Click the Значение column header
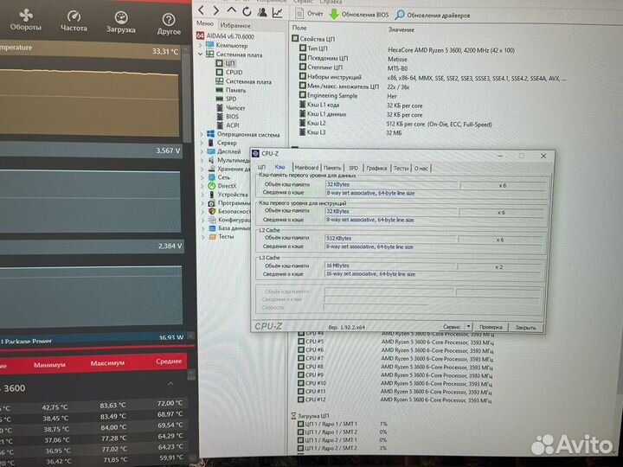The width and height of the screenshot is (623, 467). [x=401, y=29]
